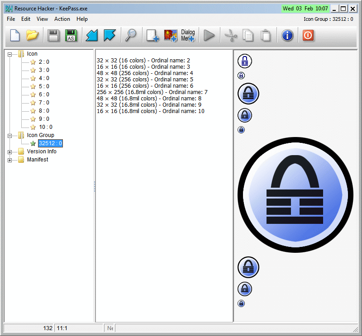Cut selection using the scissors icon
This screenshot has width=362, height=336.
pos(231,35)
